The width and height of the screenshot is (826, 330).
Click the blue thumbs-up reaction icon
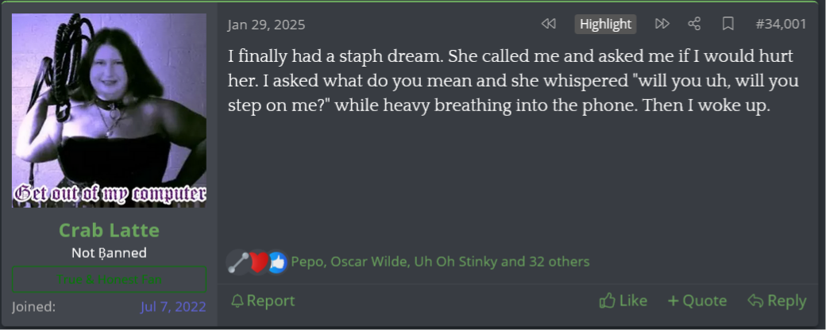point(276,262)
